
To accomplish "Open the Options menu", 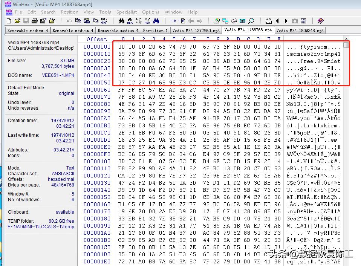I will click(x=151, y=12).
